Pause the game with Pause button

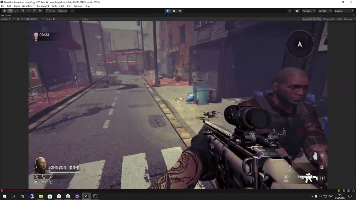[174, 11]
